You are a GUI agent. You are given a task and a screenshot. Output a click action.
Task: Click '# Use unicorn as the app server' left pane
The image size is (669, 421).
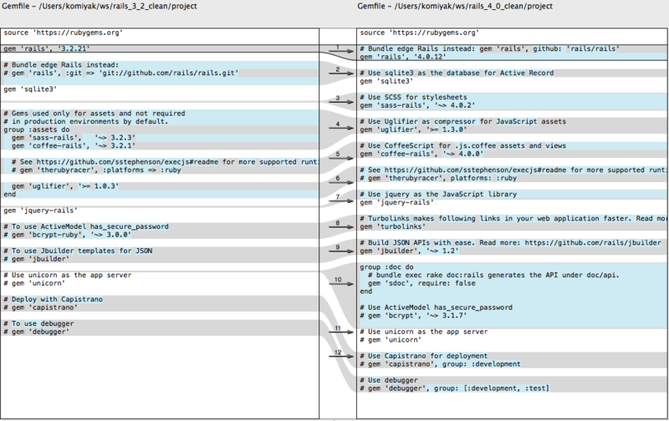(68, 276)
